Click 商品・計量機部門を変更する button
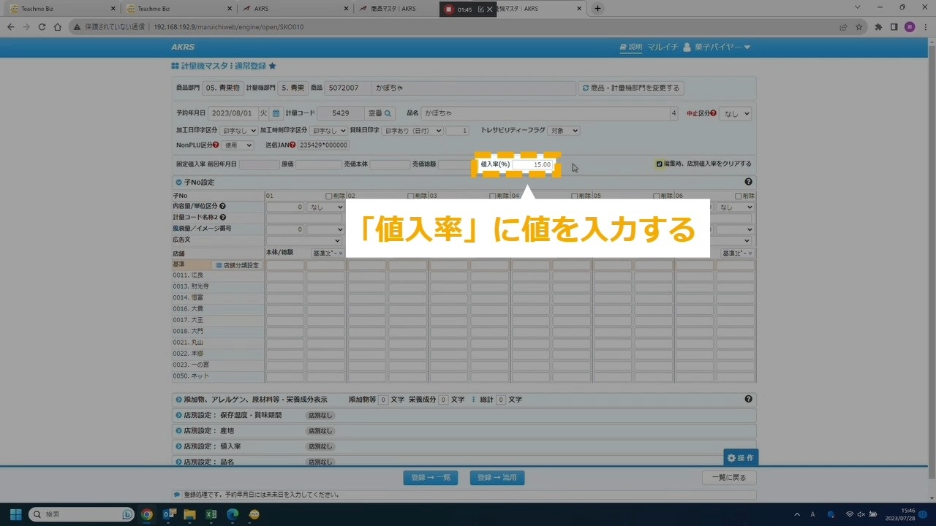Viewport: 936px width, 526px height. (x=631, y=88)
